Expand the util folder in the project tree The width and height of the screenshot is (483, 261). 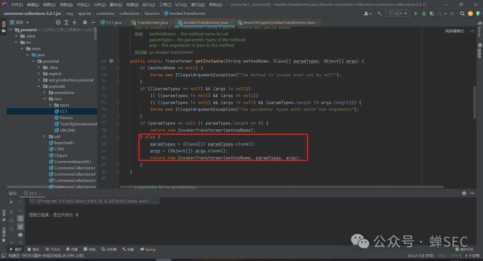coord(45,137)
